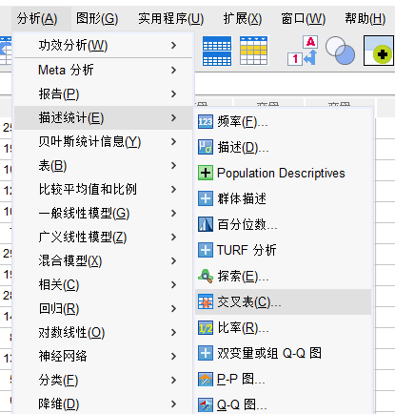Screen dimensions: 395x414
Task: Click the 1/2 icon beside 比率(R)
Action: (x=206, y=327)
